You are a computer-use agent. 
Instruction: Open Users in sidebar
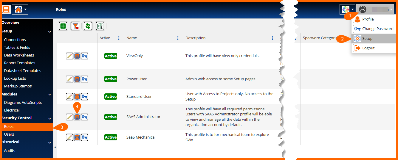9,134
